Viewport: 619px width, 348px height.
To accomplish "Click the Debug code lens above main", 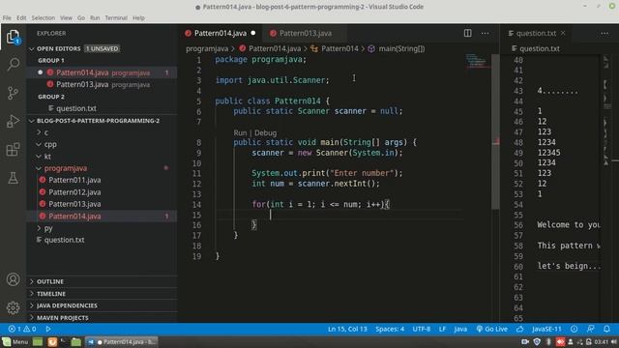I will coord(265,133).
